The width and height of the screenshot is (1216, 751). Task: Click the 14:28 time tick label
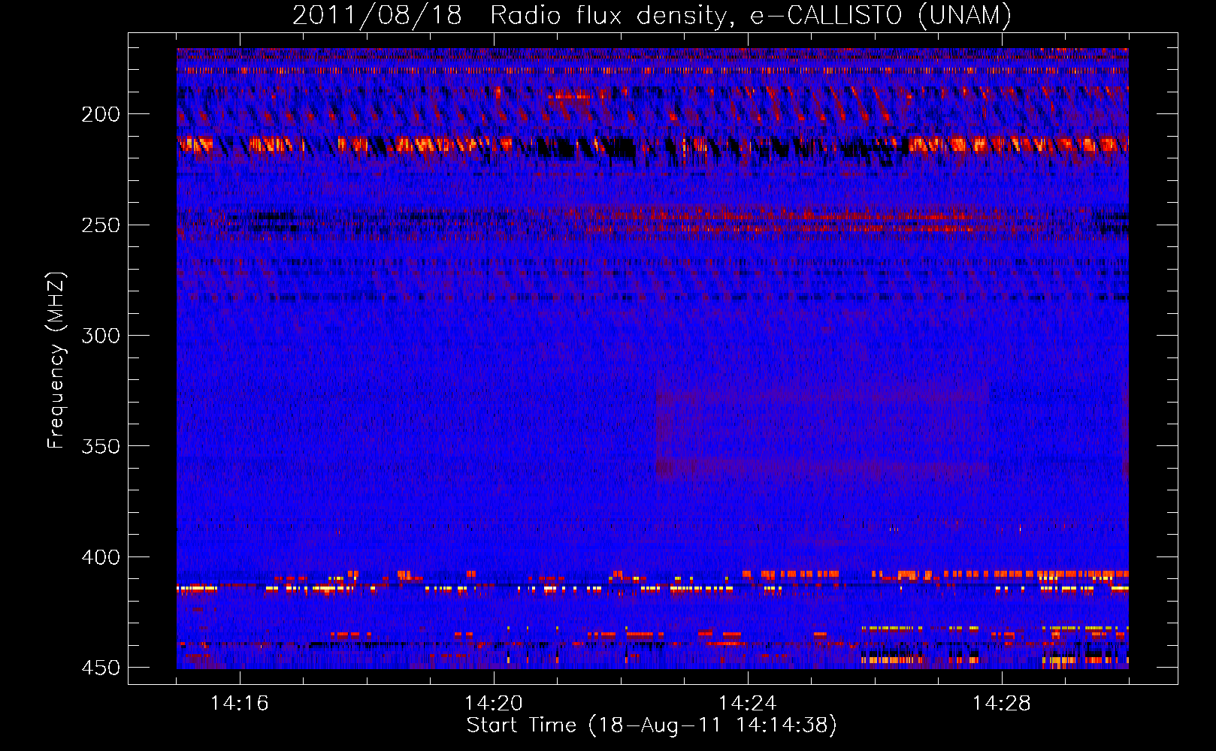(1002, 703)
